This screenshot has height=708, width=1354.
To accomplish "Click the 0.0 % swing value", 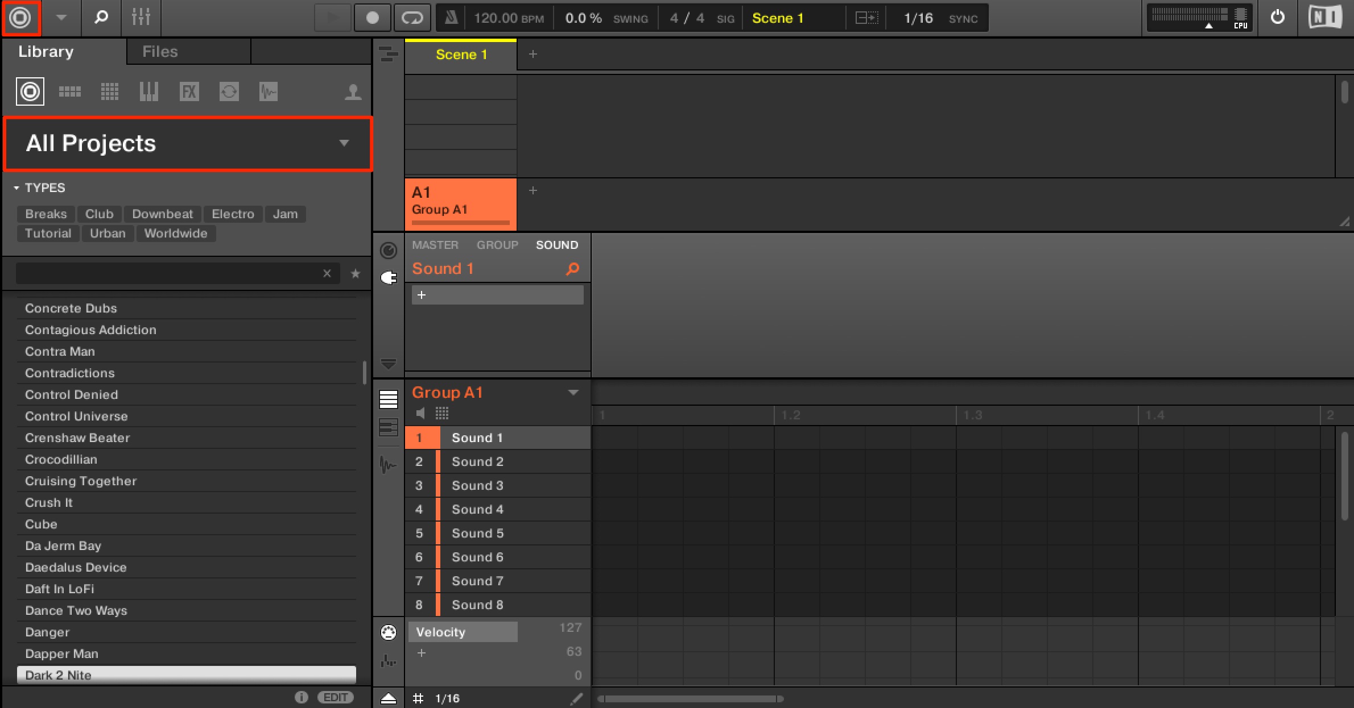I will click(x=583, y=18).
